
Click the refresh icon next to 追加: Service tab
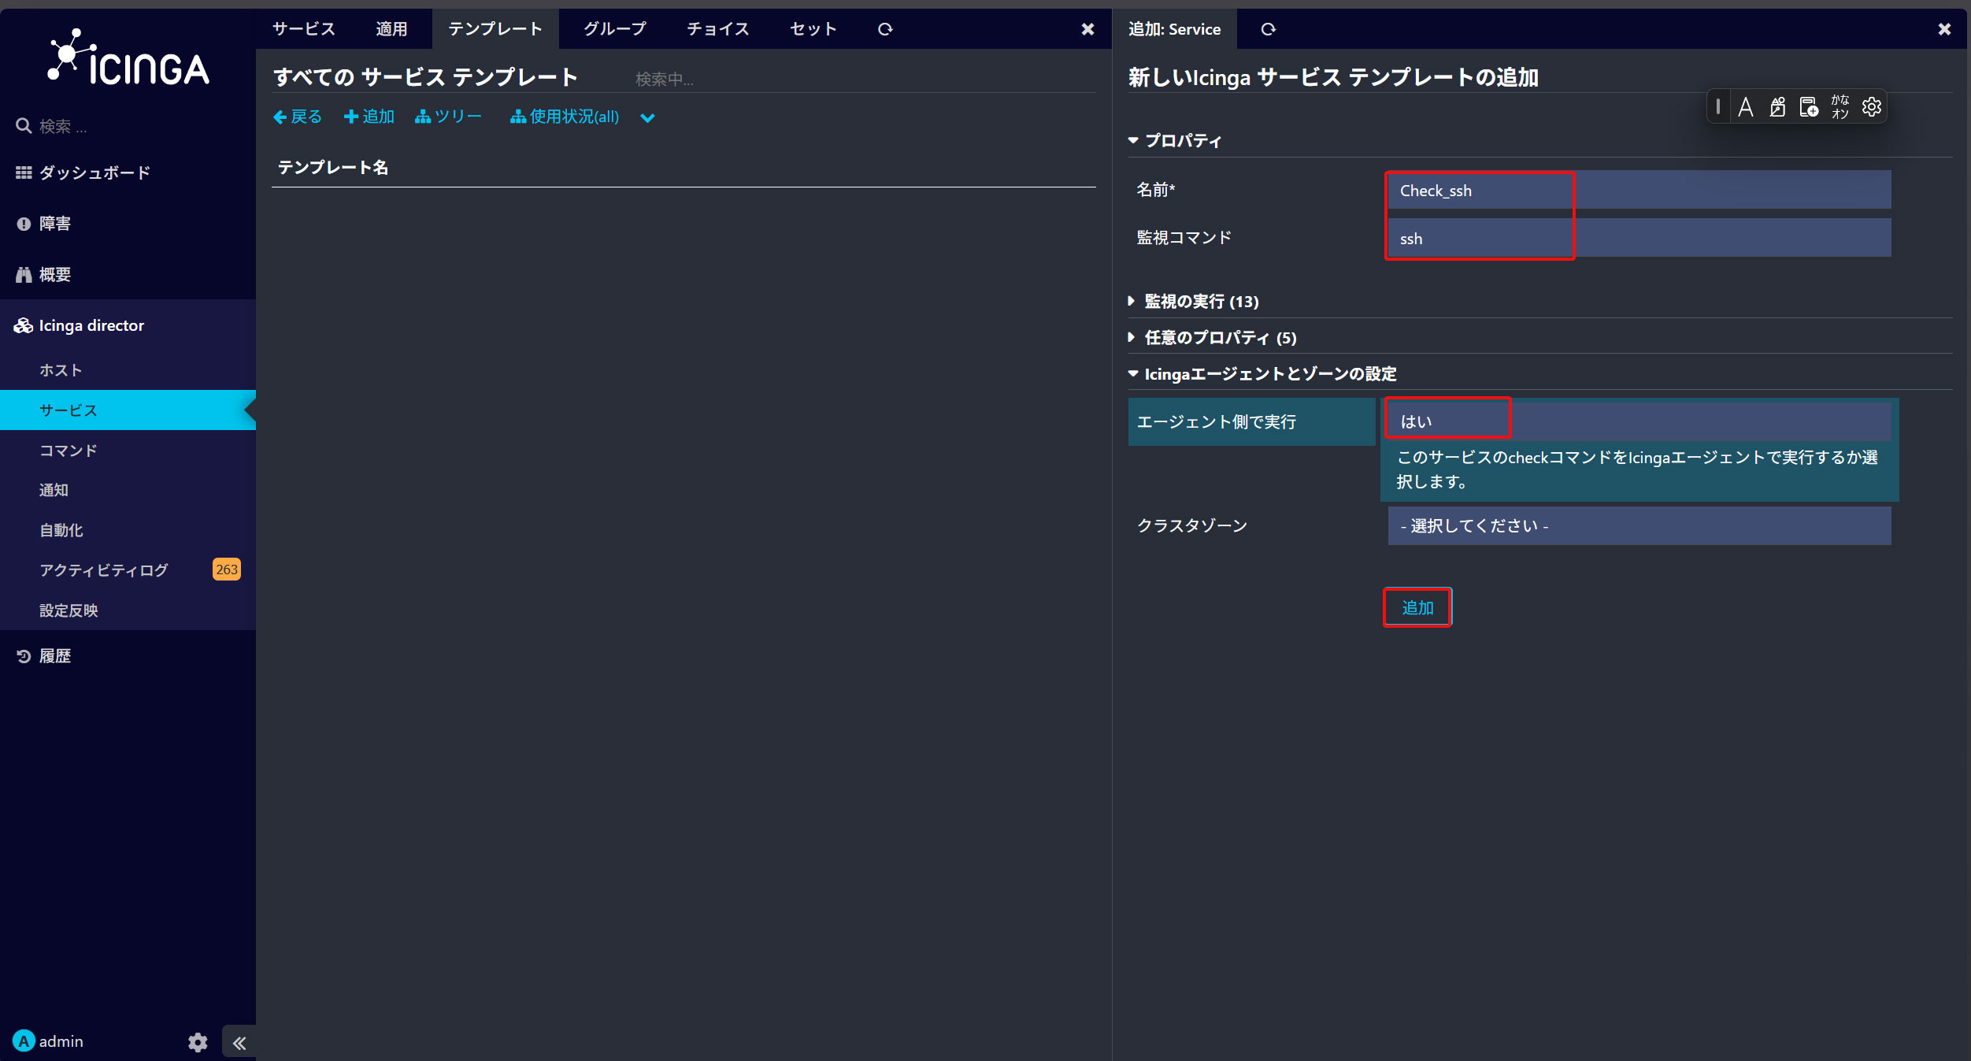[1268, 29]
